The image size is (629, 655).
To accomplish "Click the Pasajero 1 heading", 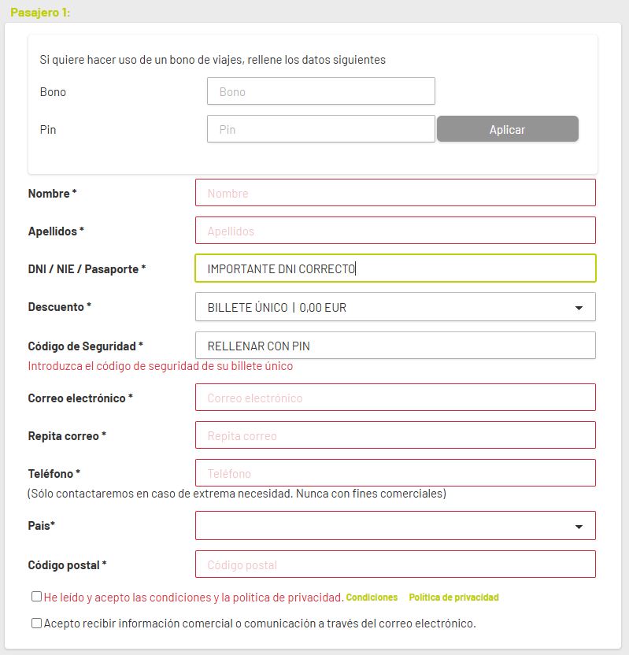I will pyautogui.click(x=40, y=13).
